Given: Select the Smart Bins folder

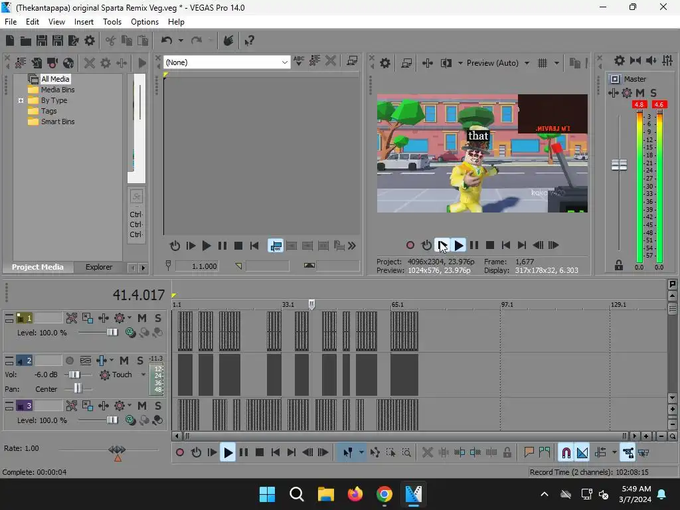Looking at the screenshot, I should (58, 122).
